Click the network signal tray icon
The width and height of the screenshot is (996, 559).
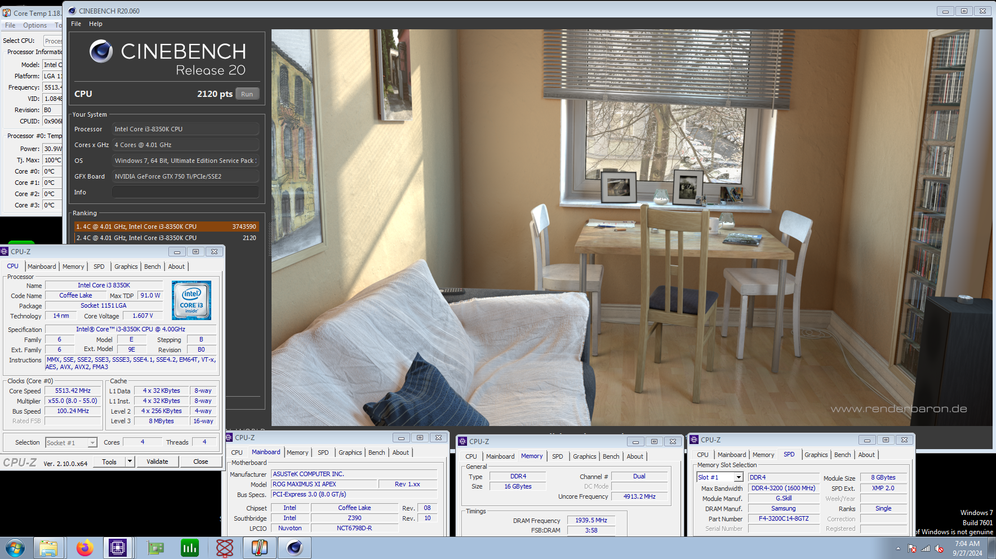pyautogui.click(x=926, y=548)
